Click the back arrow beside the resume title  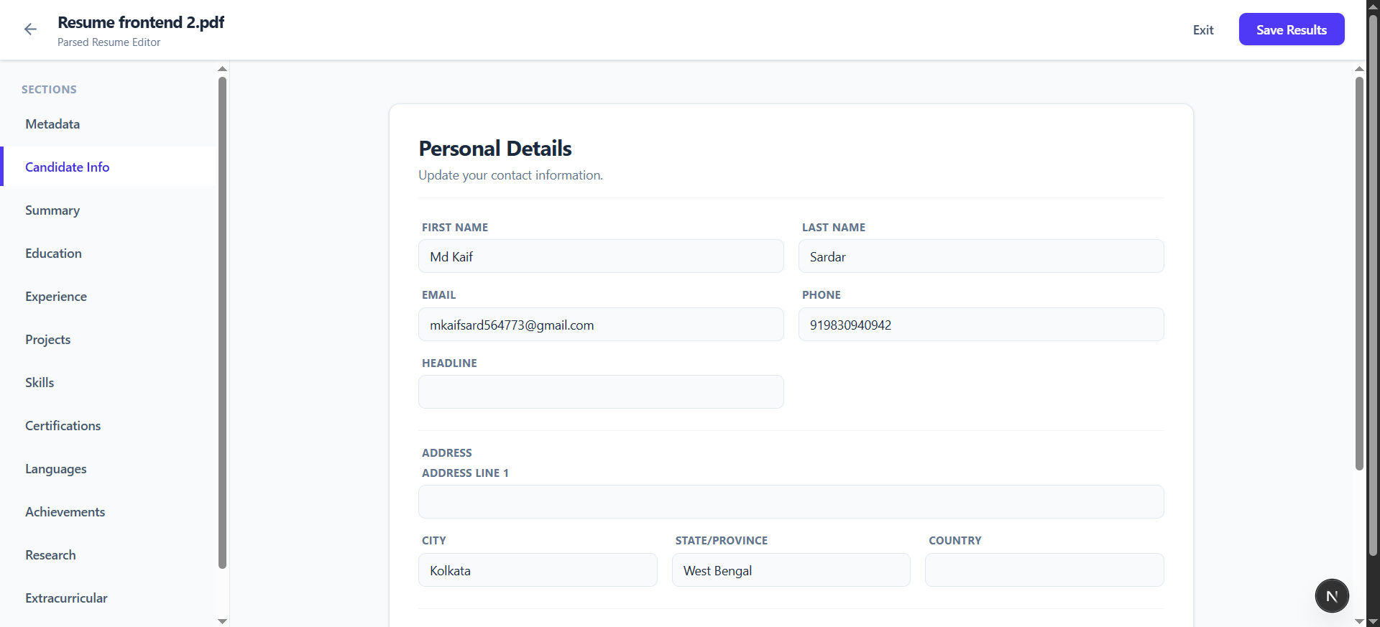click(30, 29)
